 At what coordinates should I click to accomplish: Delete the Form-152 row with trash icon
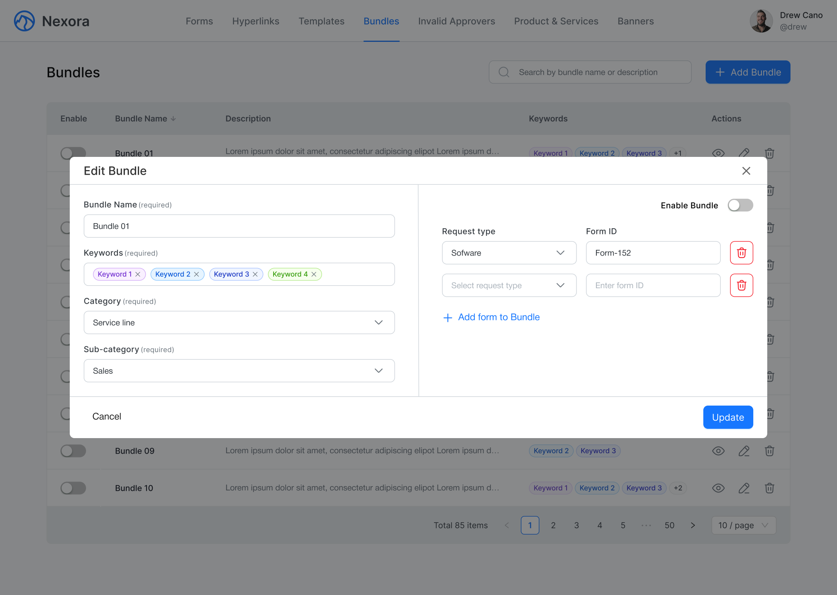click(x=741, y=253)
